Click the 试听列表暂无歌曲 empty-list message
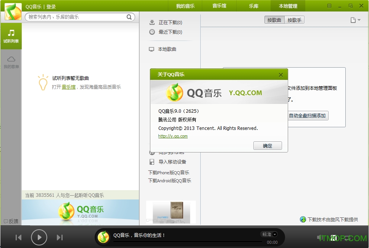 pos(70,78)
